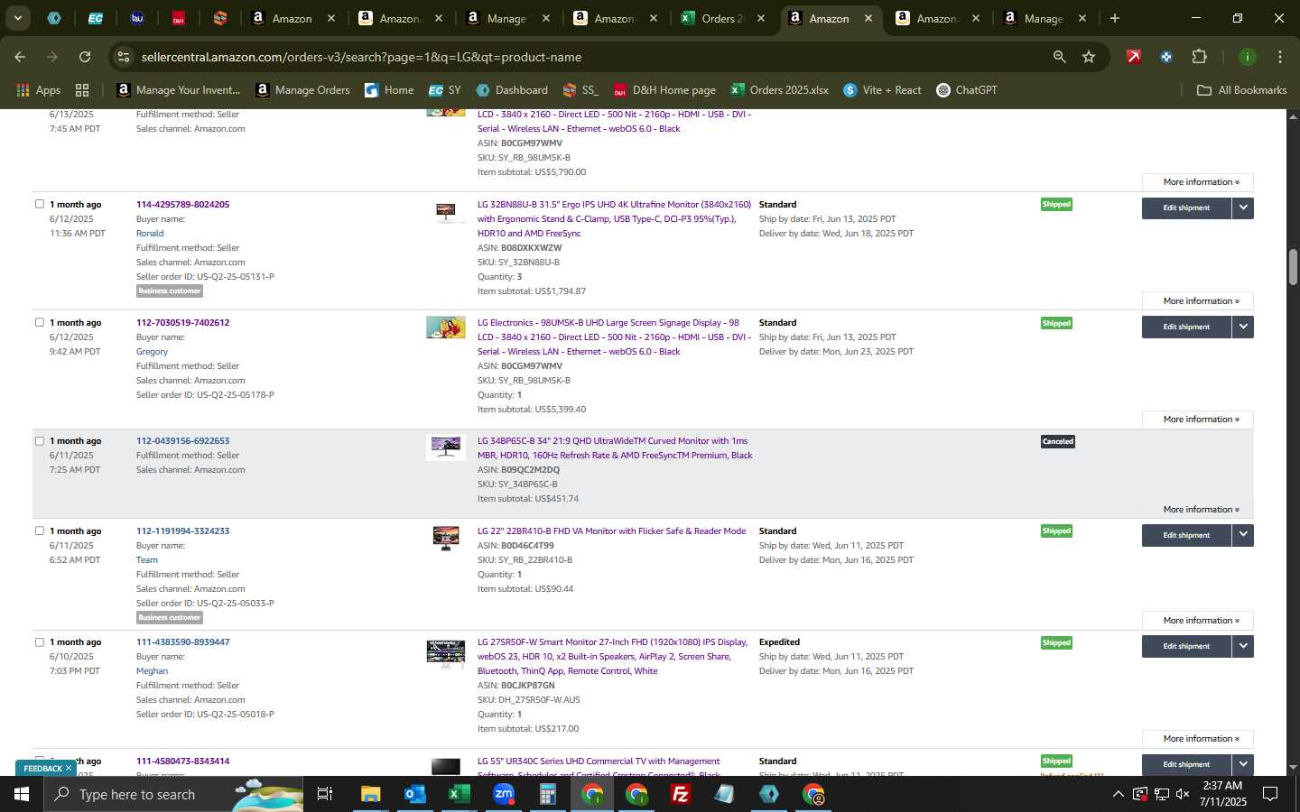Switch to Orders 2025 spreadsheet tab
This screenshot has width=1300, height=812.
[x=722, y=18]
